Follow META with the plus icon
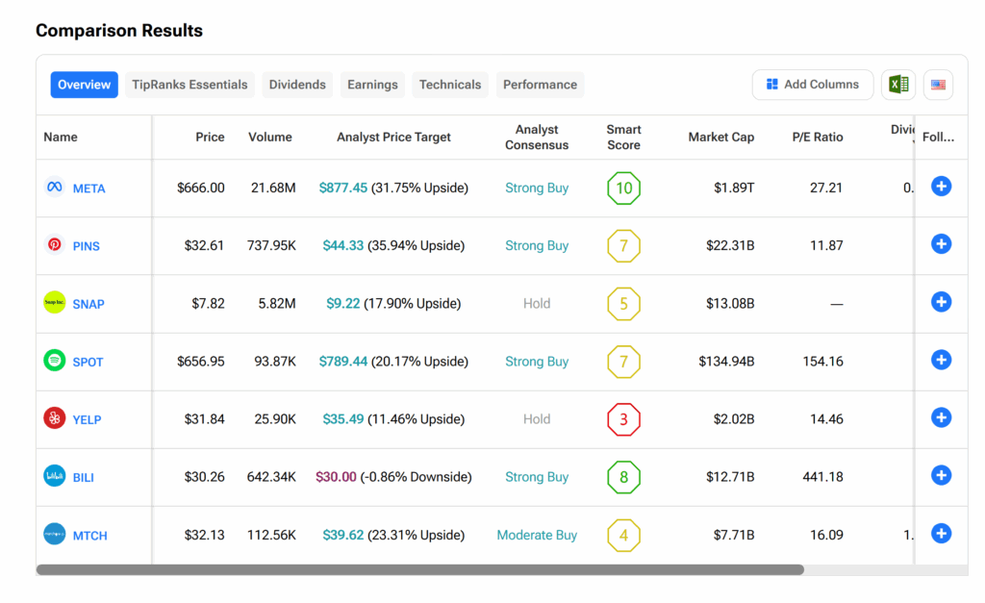Screen dimensions: 985x603 click(x=941, y=187)
